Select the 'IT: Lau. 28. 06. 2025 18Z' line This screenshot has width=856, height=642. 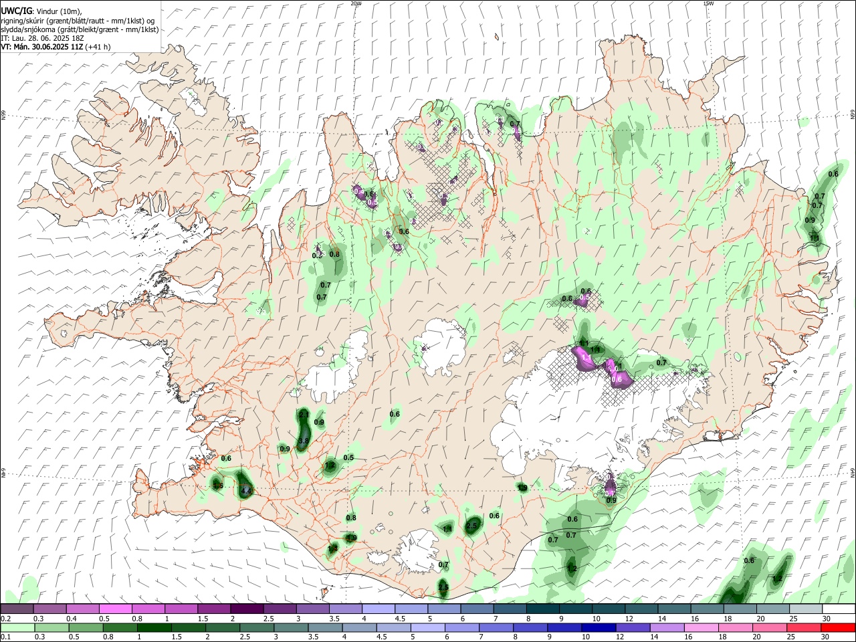[42, 39]
